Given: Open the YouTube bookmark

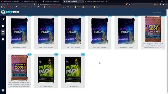Looking at the screenshot, I should (x=11, y=7).
